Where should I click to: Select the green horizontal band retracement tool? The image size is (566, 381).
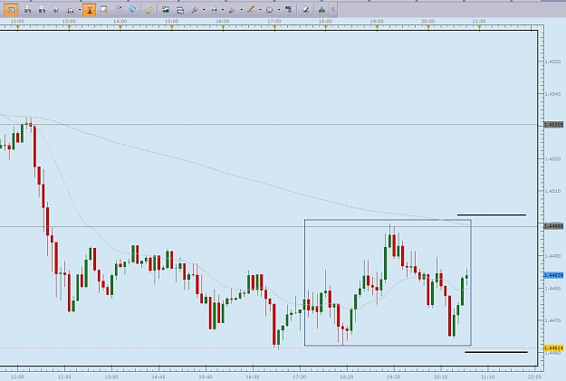214,10
